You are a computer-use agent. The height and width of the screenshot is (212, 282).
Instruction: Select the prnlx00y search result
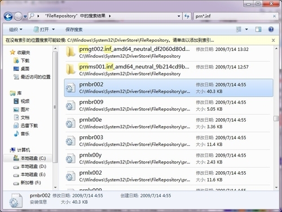(168, 158)
